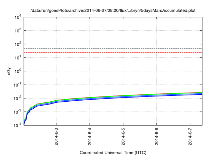Click the 2014-6-4 date label
This screenshot has height=156, width=223.
(90, 136)
